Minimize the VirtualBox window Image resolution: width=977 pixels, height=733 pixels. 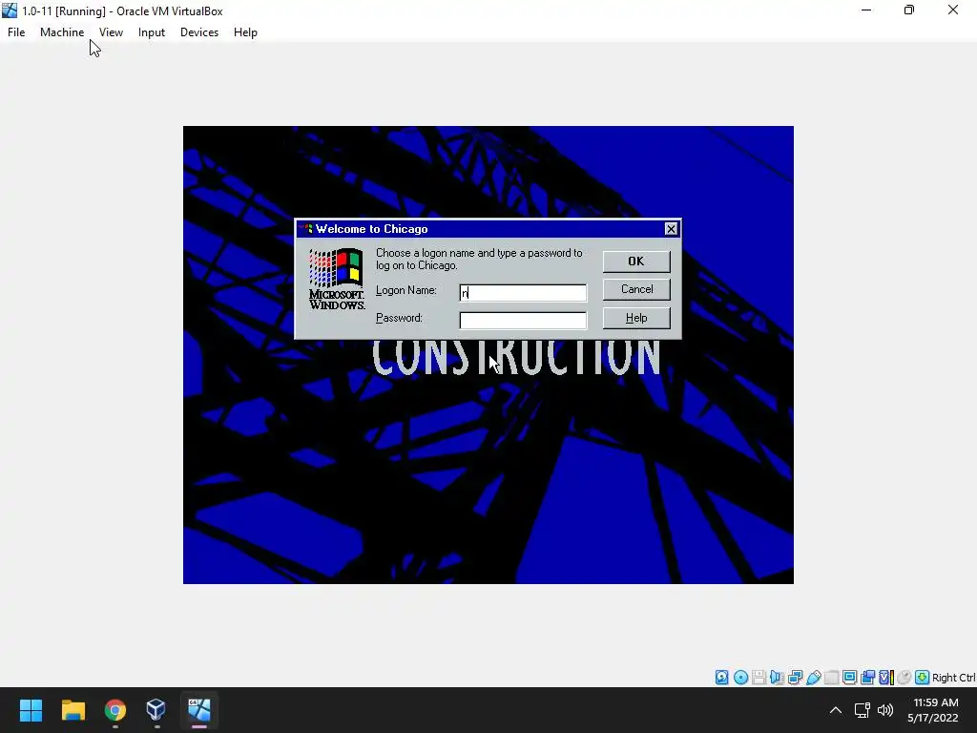pos(866,10)
